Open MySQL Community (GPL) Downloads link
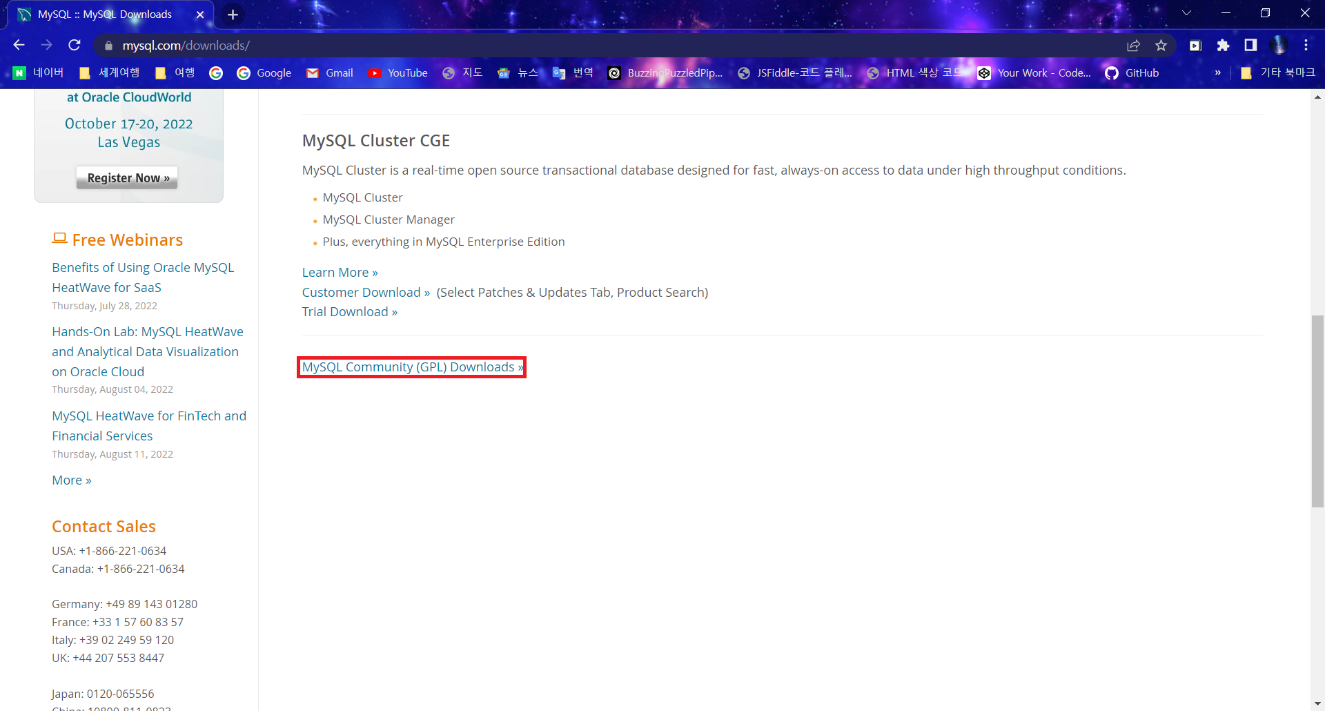This screenshot has height=711, width=1325. point(412,367)
